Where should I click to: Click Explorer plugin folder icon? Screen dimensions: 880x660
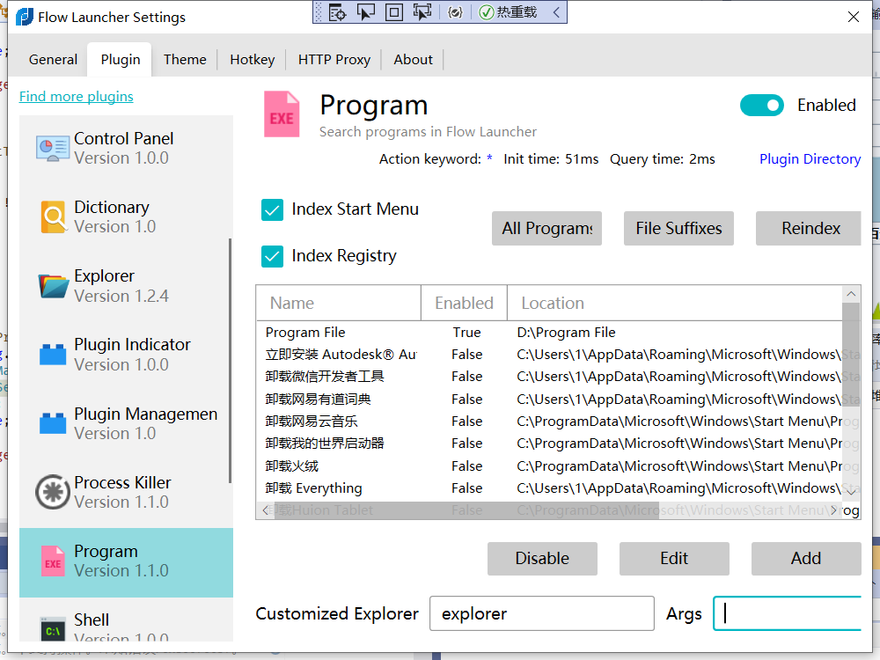pos(54,286)
